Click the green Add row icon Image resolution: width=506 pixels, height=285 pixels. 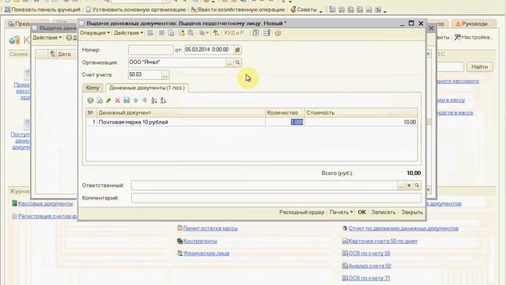tap(90, 101)
